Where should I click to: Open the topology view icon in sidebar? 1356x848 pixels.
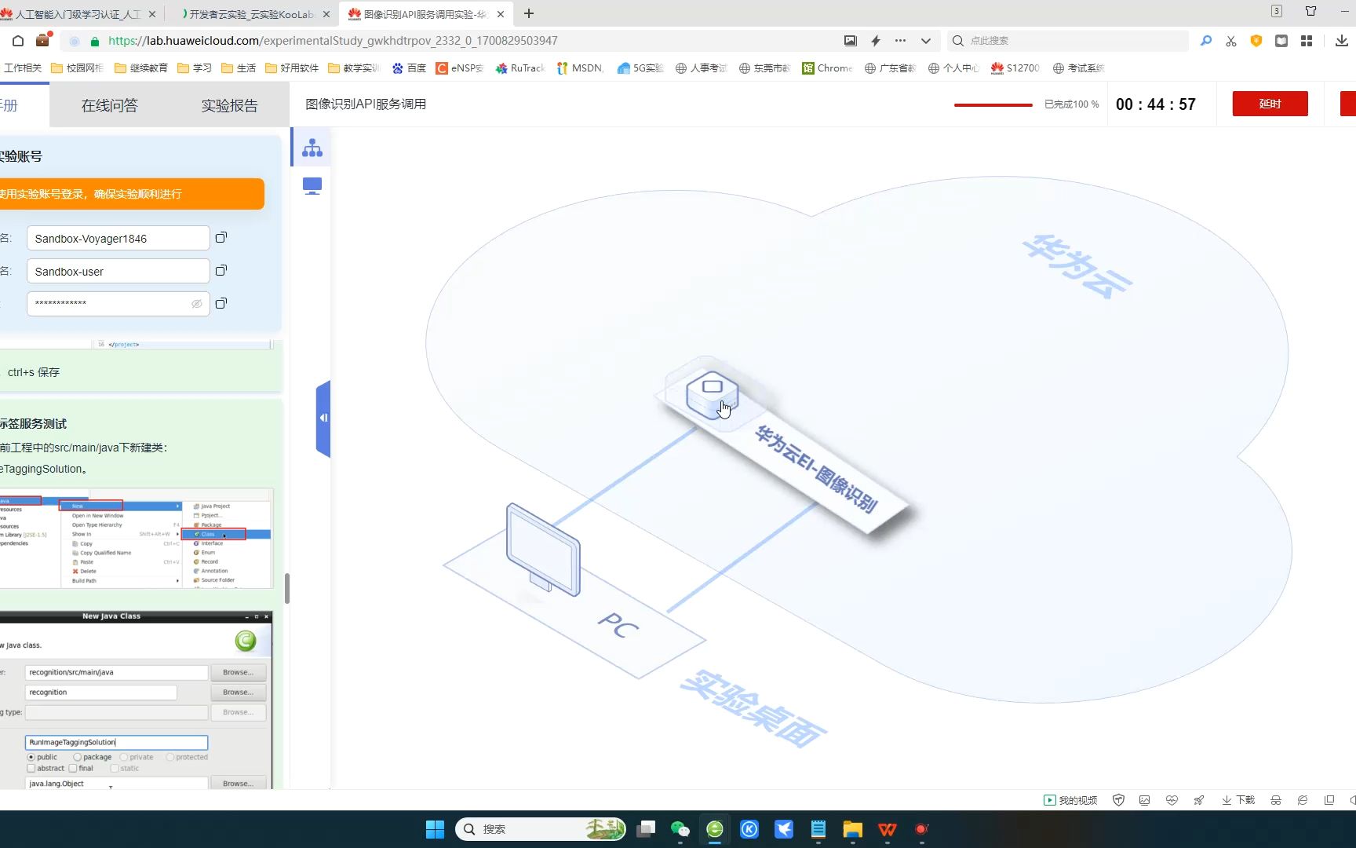coord(312,148)
